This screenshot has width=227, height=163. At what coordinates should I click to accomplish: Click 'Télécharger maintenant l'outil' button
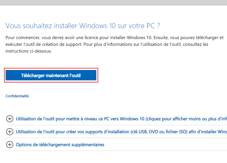(51, 75)
